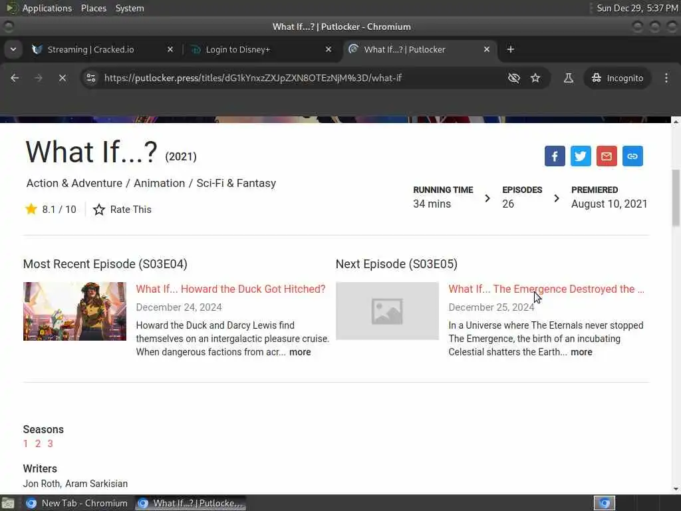Click the August 10, 2021 premiere date

click(609, 204)
